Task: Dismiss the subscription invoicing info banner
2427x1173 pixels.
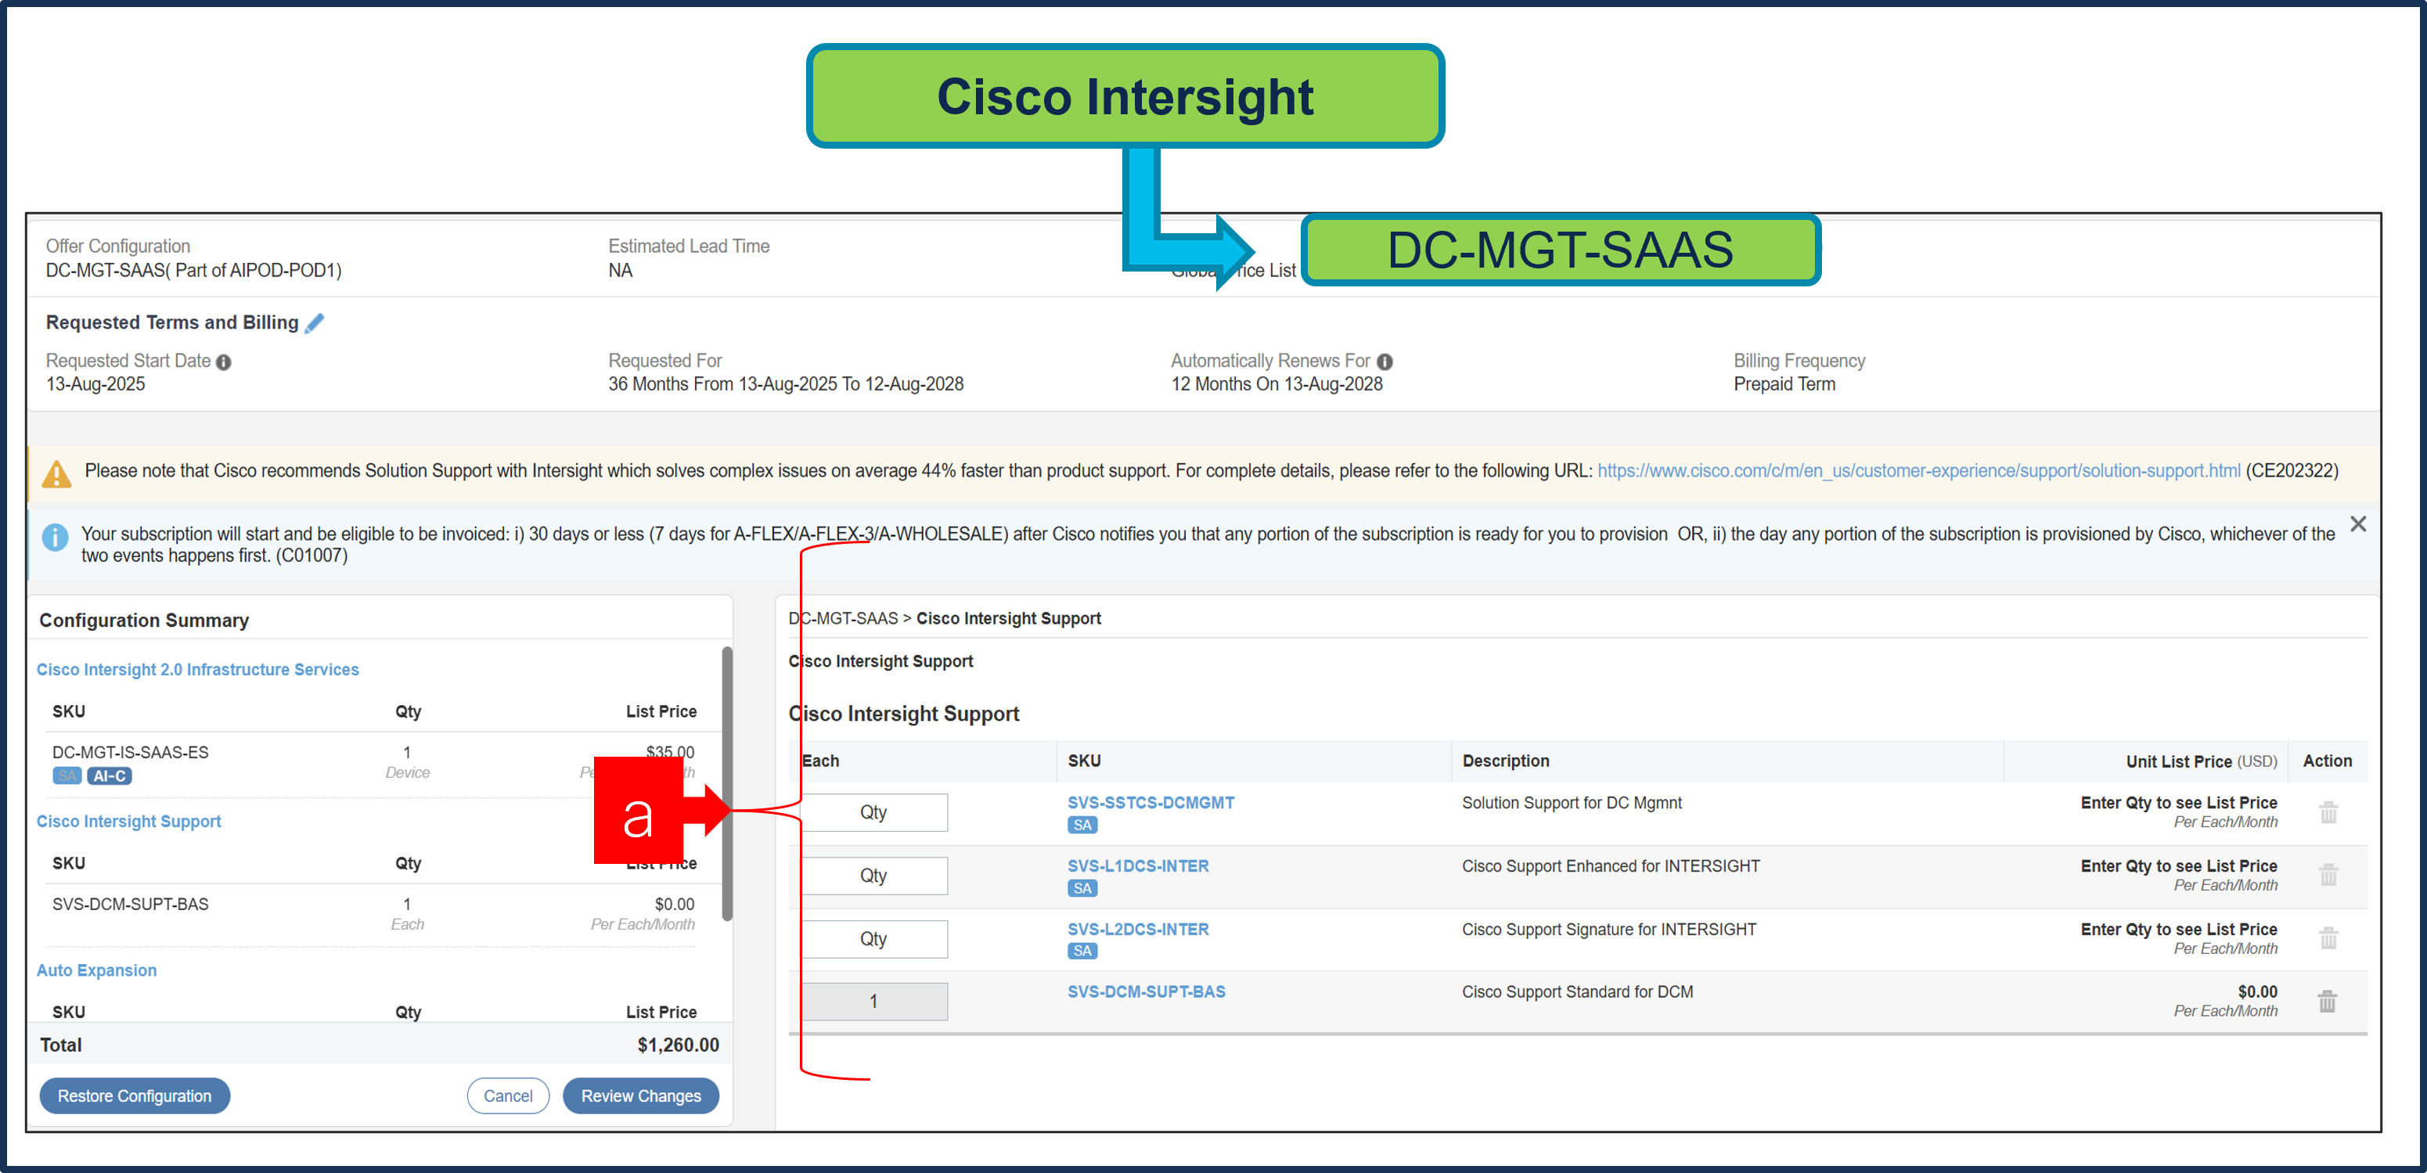Action: 2358,524
